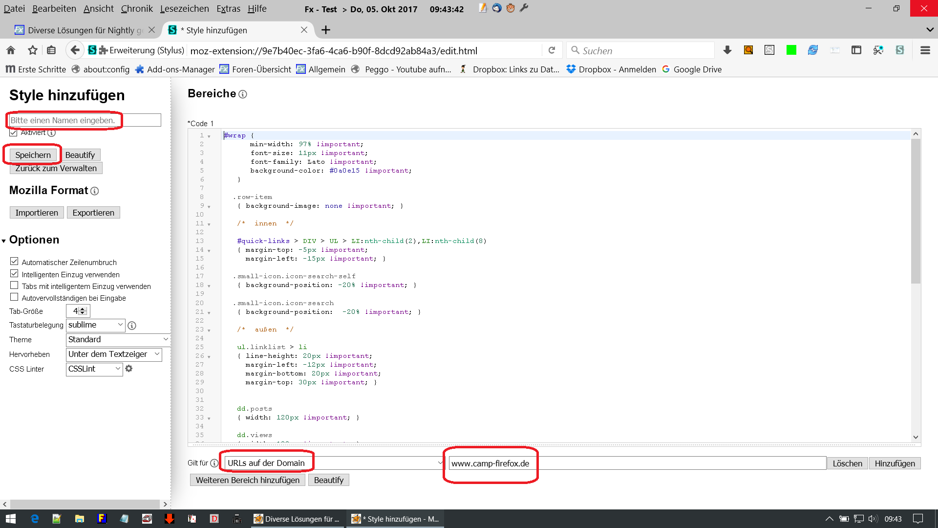Click the back arrow navigation button
Screen dimensions: 938x528
75,50
